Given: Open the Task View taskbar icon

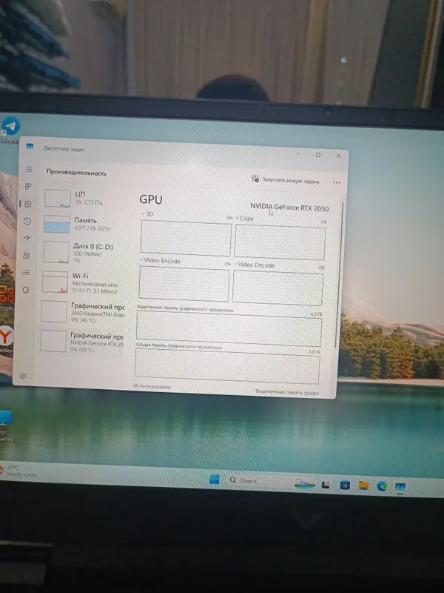Looking at the screenshot, I should [326, 485].
